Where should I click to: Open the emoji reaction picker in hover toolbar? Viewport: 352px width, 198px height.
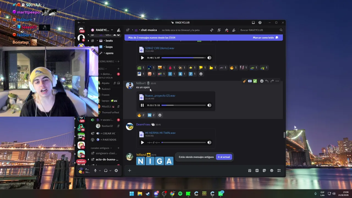(262, 81)
